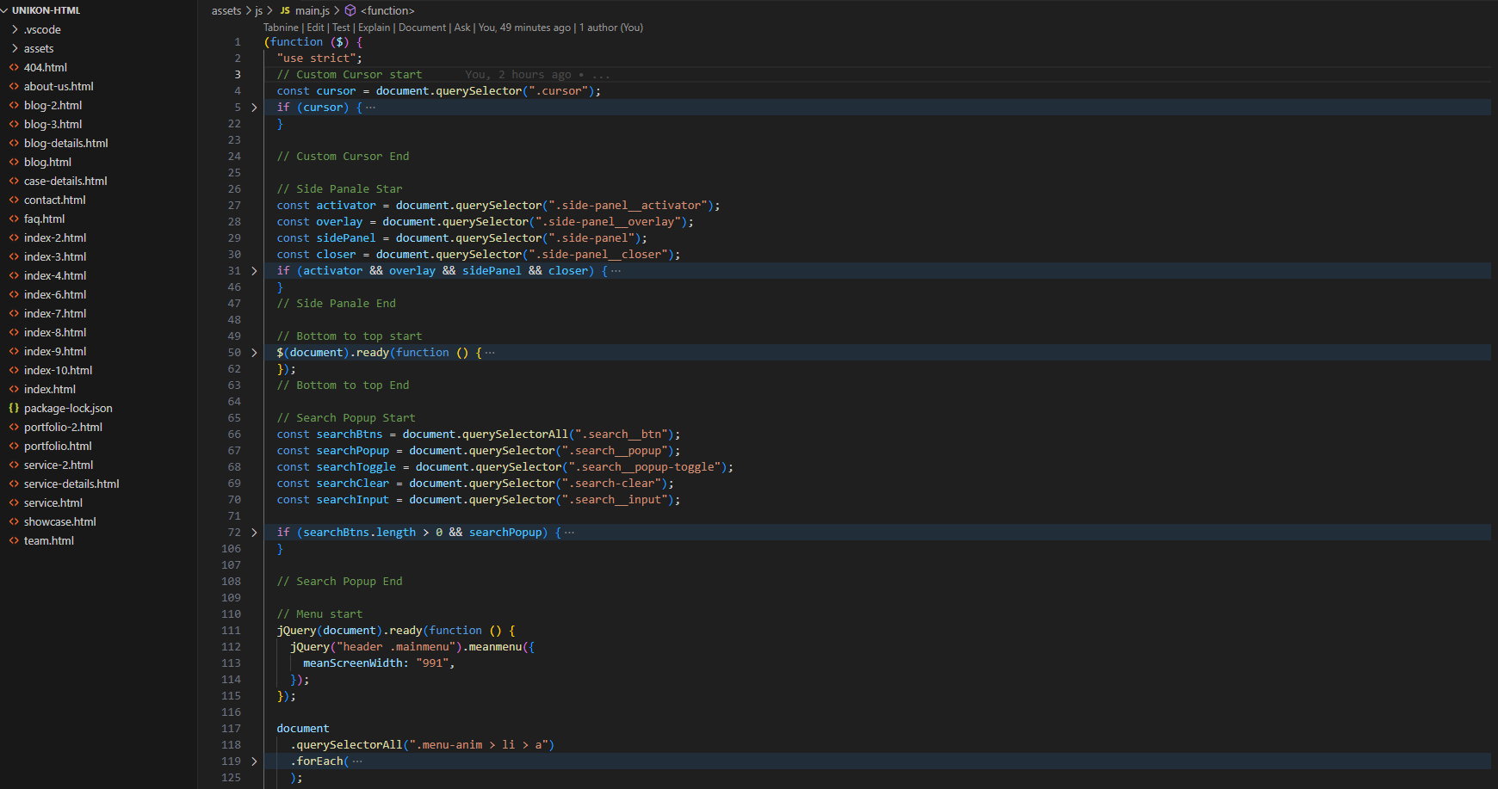Image resolution: width=1498 pixels, height=789 pixels.
Task: Unfold the side-panel if block on line 31
Action: 254,271
